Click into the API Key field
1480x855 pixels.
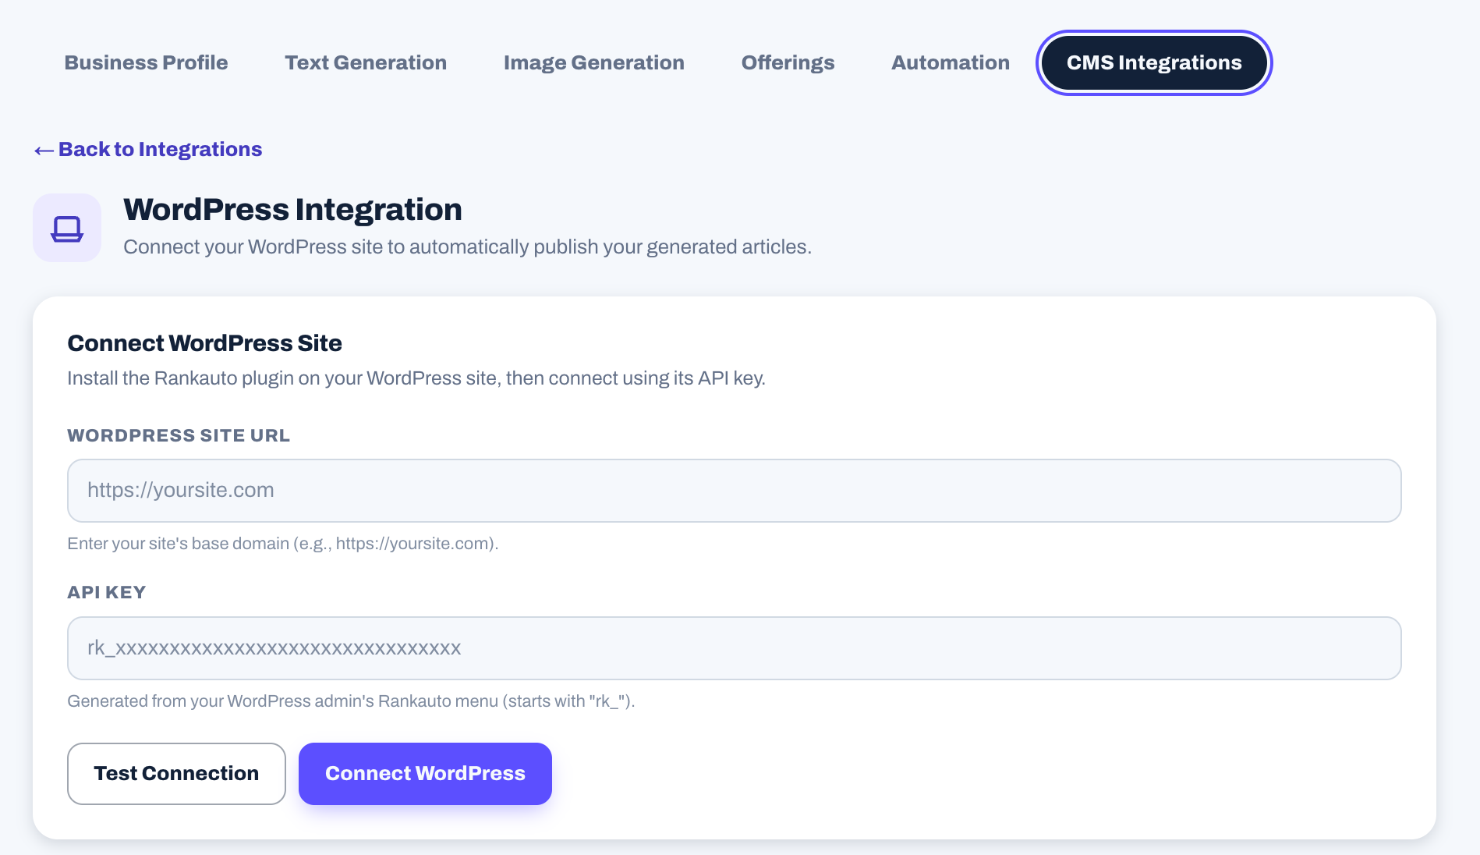click(x=735, y=648)
